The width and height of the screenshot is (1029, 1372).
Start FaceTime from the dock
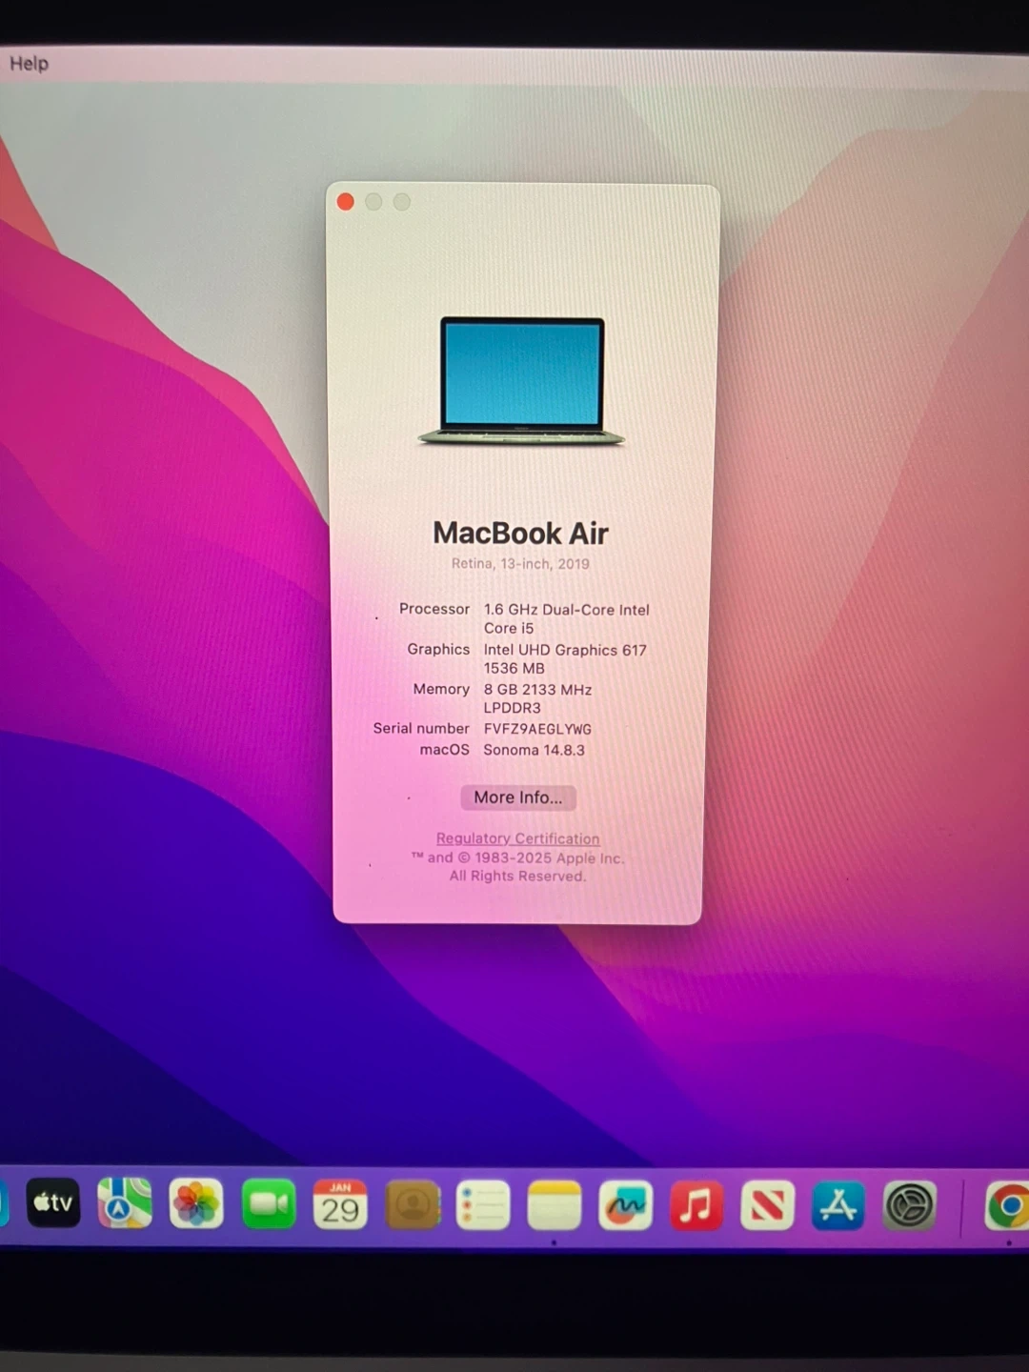pos(269,1204)
